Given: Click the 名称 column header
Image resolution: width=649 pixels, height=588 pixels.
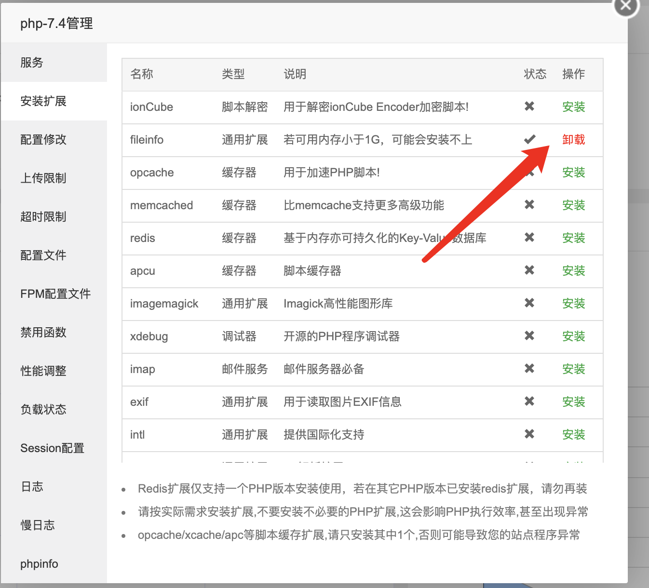Looking at the screenshot, I should 142,74.
